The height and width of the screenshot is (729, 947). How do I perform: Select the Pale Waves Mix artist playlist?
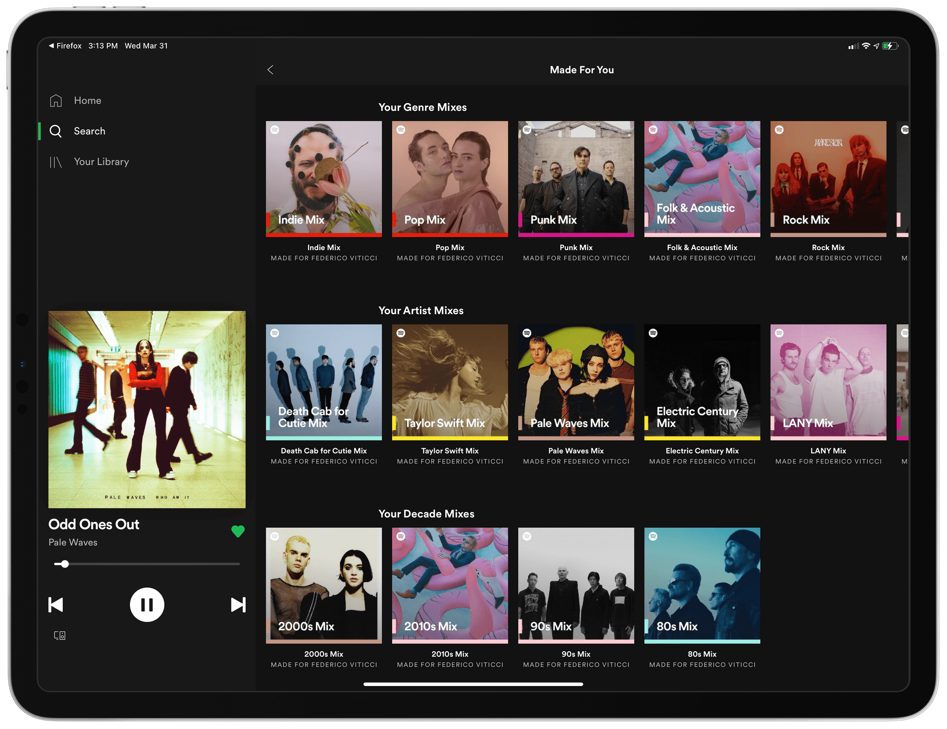(x=575, y=382)
